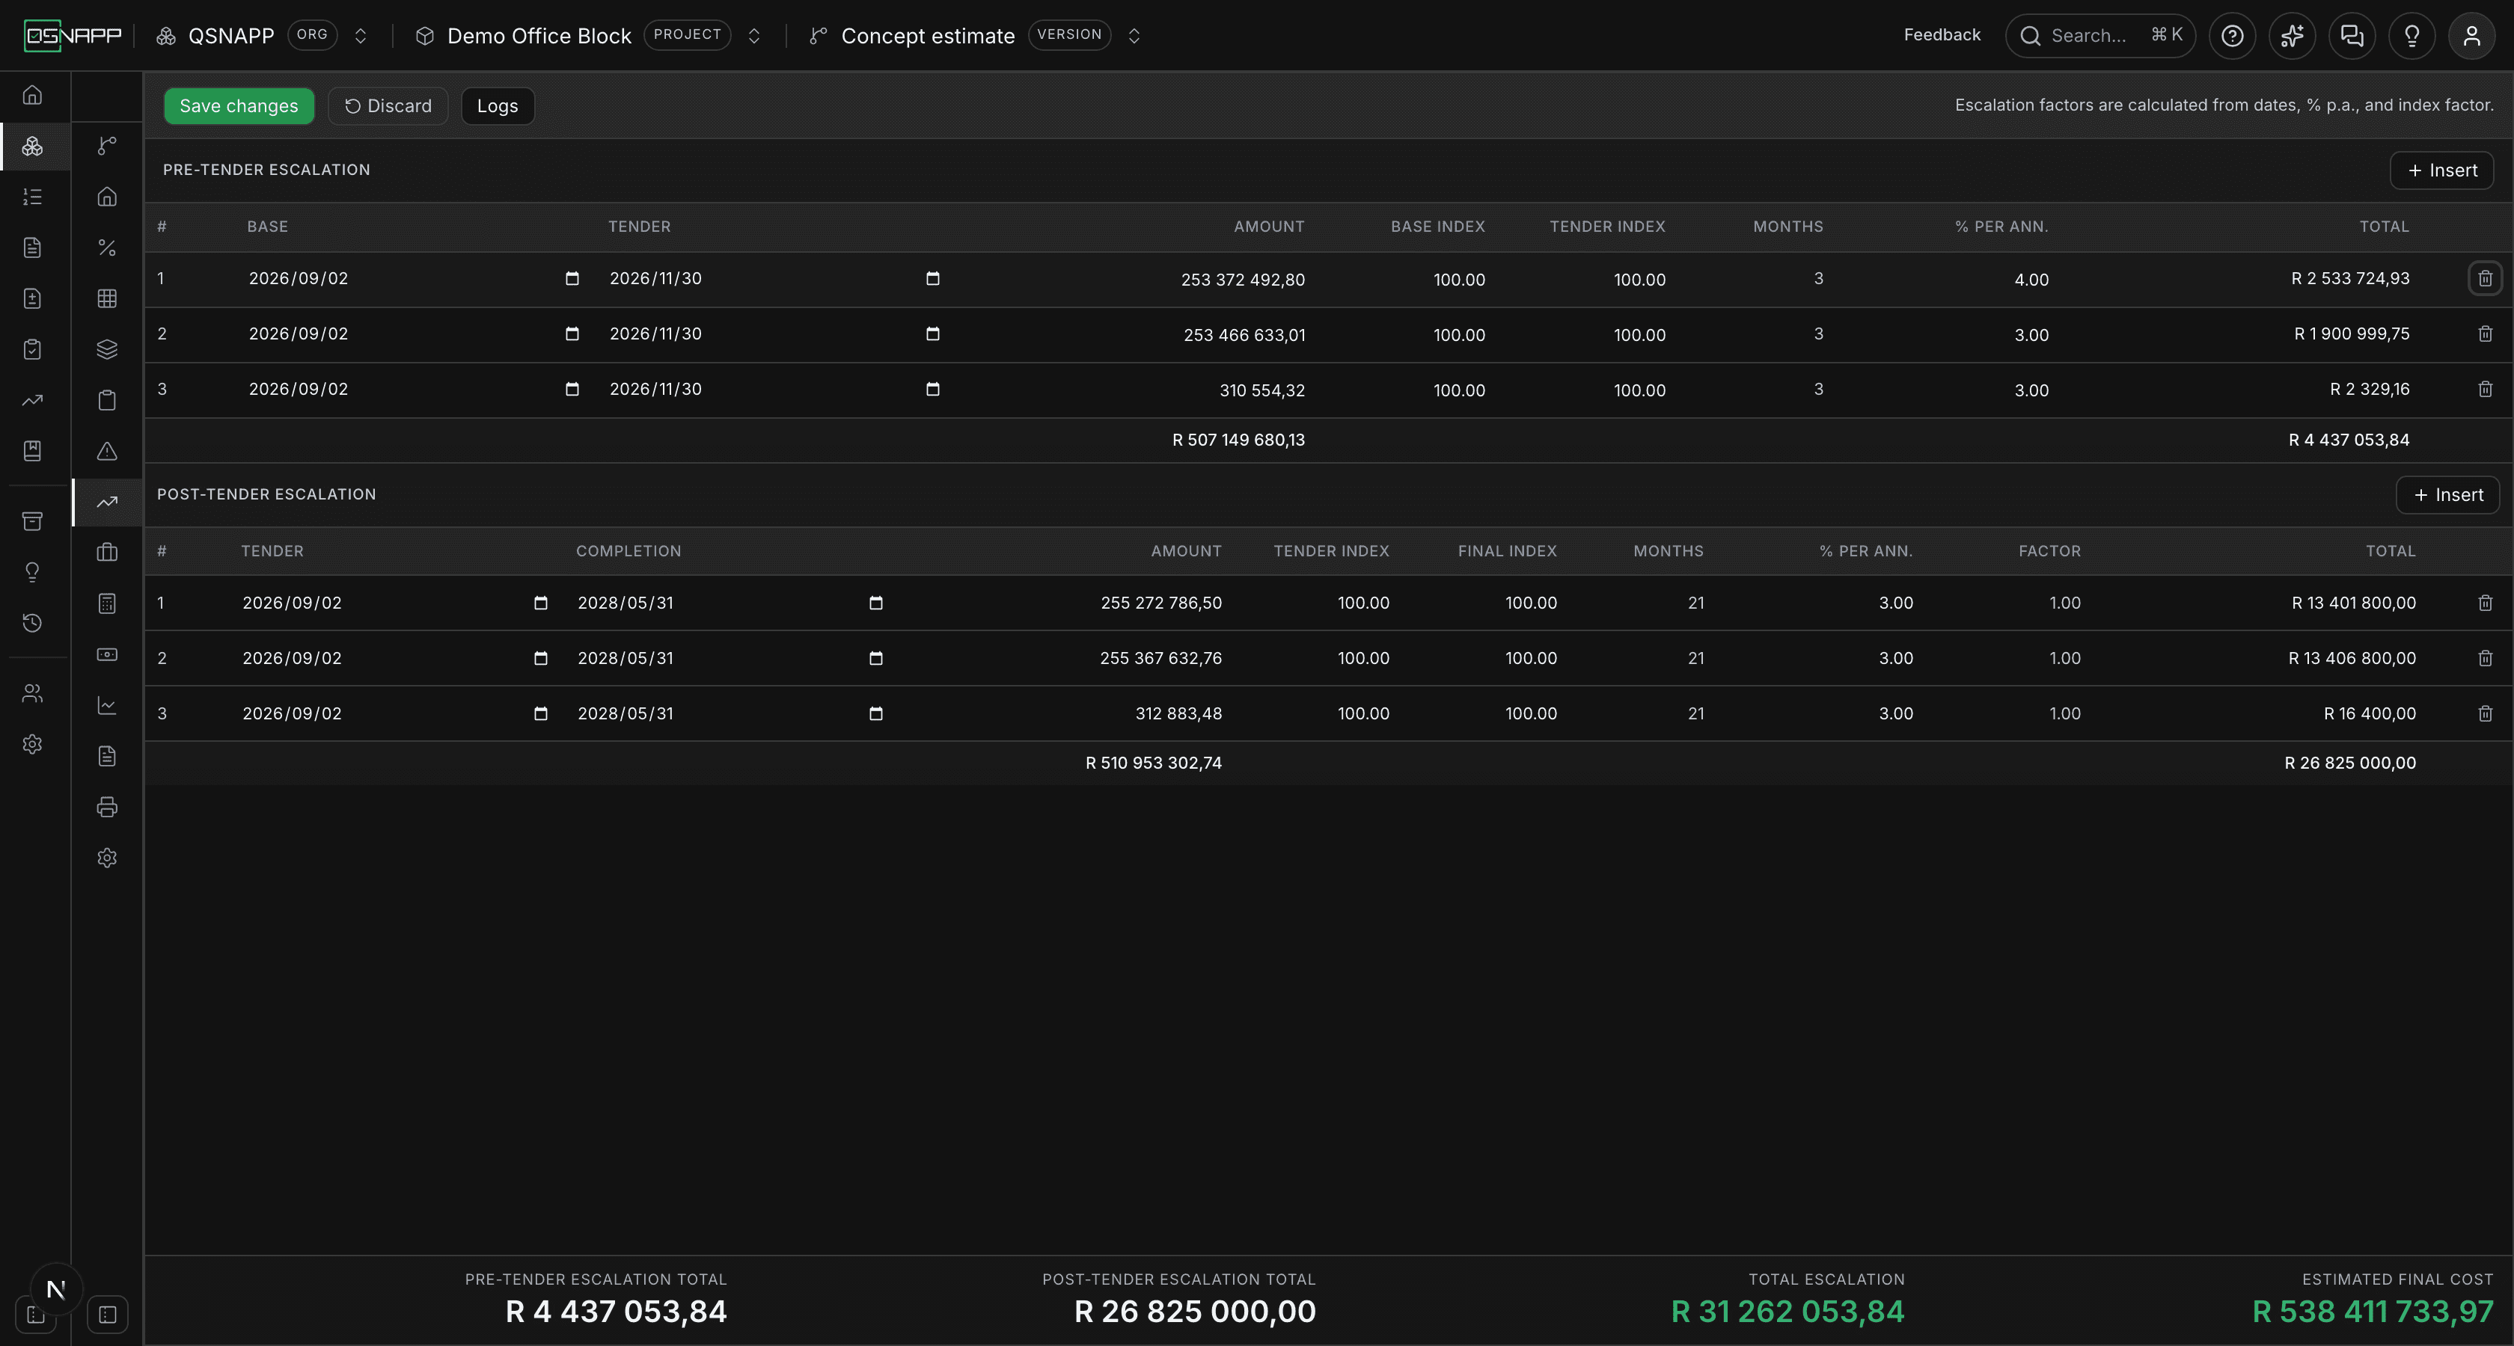This screenshot has width=2514, height=1346.
Task: Open calendar for pre-tender row 1 base date
Action: click(x=572, y=279)
